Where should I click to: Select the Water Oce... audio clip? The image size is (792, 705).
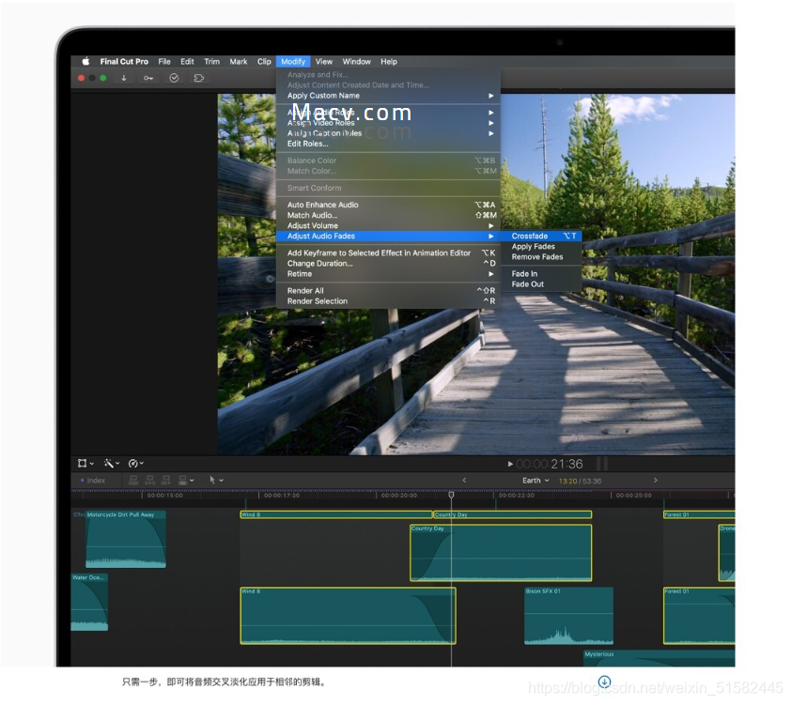point(89,603)
